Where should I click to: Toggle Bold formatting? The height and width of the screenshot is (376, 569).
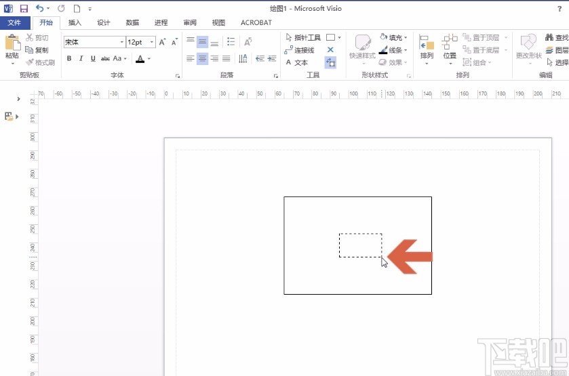69,58
